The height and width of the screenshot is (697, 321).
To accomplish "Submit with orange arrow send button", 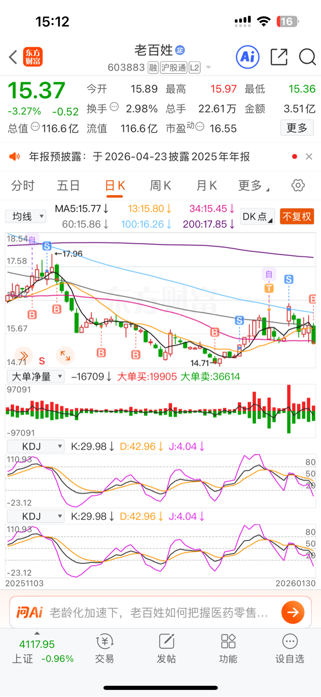I will (293, 612).
